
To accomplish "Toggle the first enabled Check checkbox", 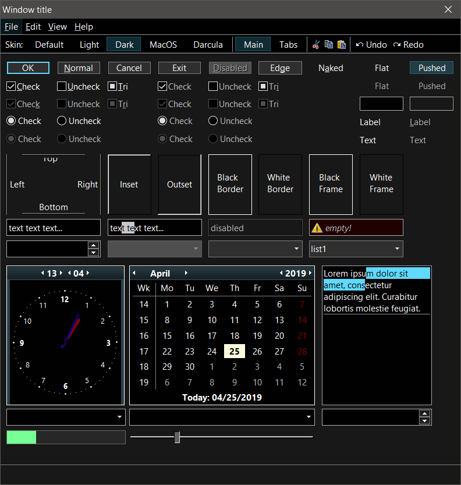I will coord(11,87).
